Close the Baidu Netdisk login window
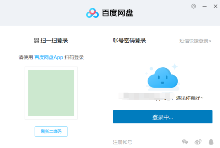The image size is (220, 148). click(x=215, y=6)
